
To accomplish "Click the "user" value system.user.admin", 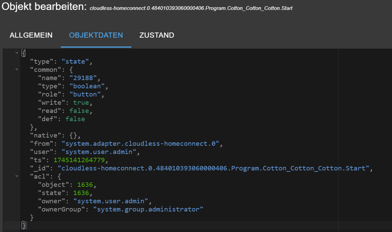I will (99, 152).
